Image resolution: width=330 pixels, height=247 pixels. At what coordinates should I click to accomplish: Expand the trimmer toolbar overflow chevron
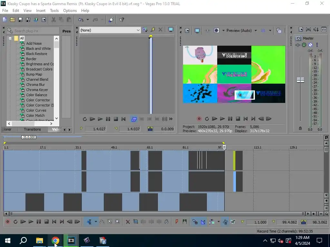click(171, 119)
